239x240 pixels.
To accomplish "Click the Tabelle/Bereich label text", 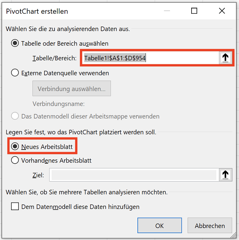I will [54, 58].
